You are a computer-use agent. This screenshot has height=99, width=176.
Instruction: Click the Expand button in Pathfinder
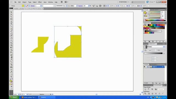pos(161,89)
